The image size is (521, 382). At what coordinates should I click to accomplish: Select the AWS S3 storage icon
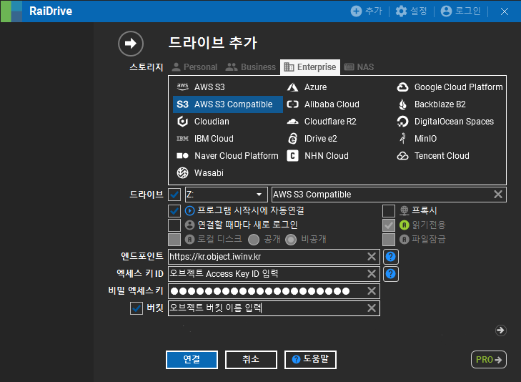(182, 87)
